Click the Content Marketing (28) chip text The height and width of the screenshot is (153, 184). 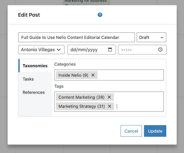82,97
